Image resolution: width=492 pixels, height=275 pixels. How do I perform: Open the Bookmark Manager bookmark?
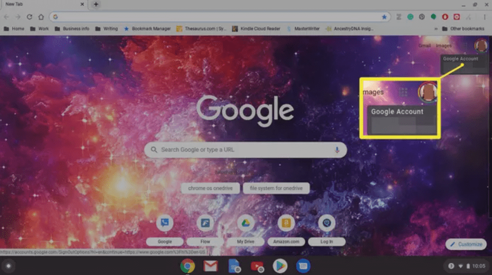point(147,29)
